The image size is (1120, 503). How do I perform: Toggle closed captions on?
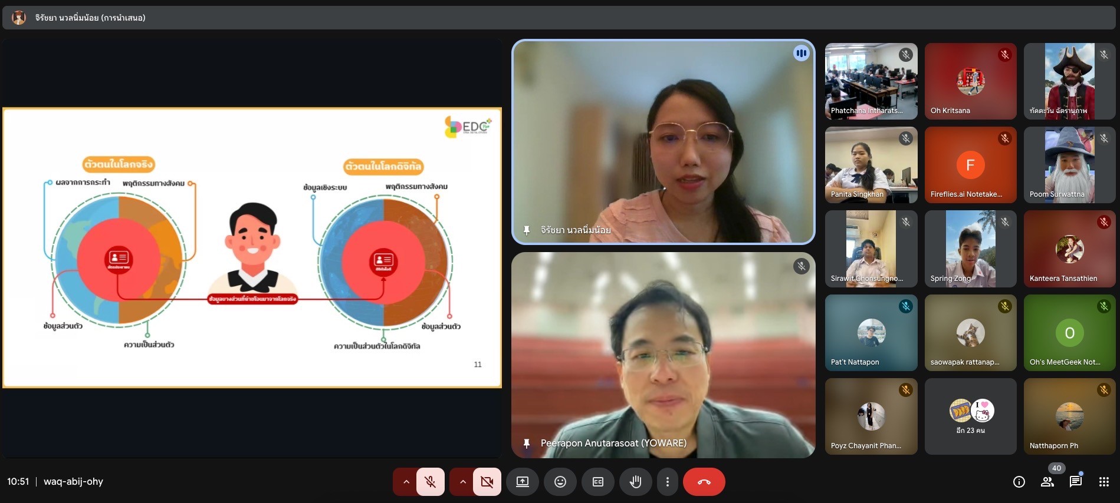(597, 482)
